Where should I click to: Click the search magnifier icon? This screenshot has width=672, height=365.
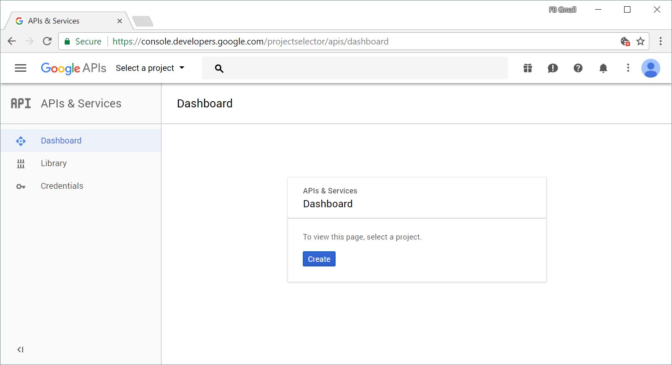(219, 68)
